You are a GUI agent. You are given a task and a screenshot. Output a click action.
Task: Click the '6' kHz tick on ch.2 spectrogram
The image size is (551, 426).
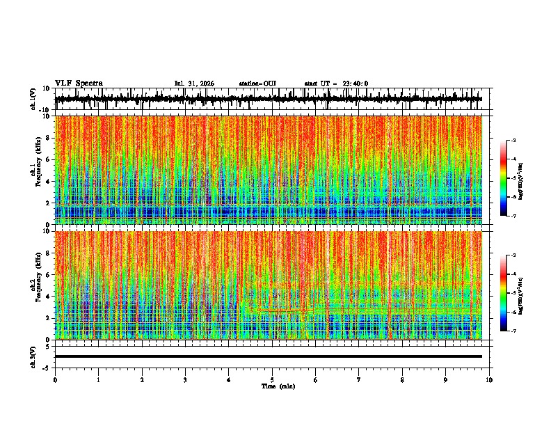[x=48, y=275]
